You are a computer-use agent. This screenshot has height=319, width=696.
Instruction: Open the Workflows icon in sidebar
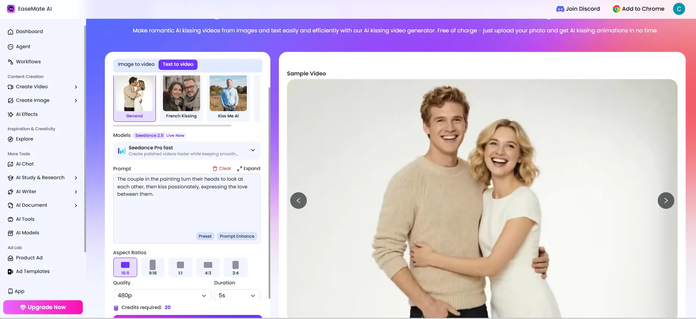tap(11, 62)
